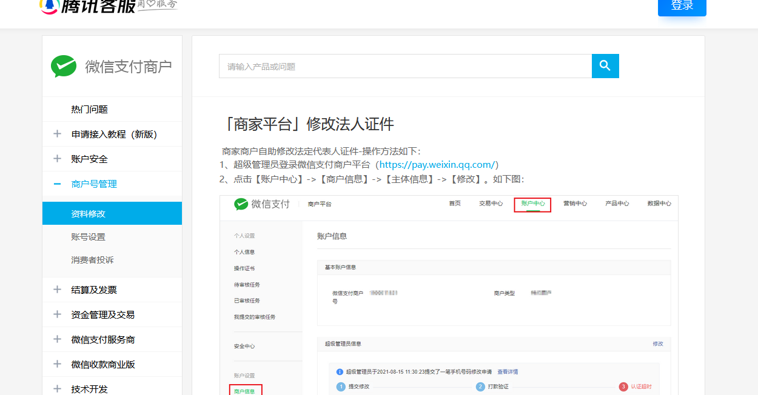The image size is (758, 395).
Task: Open the 技术开发 section label
Action: [89, 390]
